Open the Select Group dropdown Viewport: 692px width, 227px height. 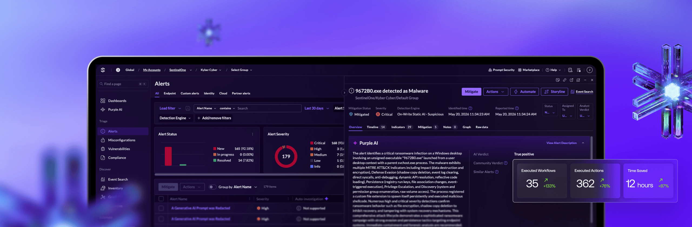pyautogui.click(x=241, y=70)
